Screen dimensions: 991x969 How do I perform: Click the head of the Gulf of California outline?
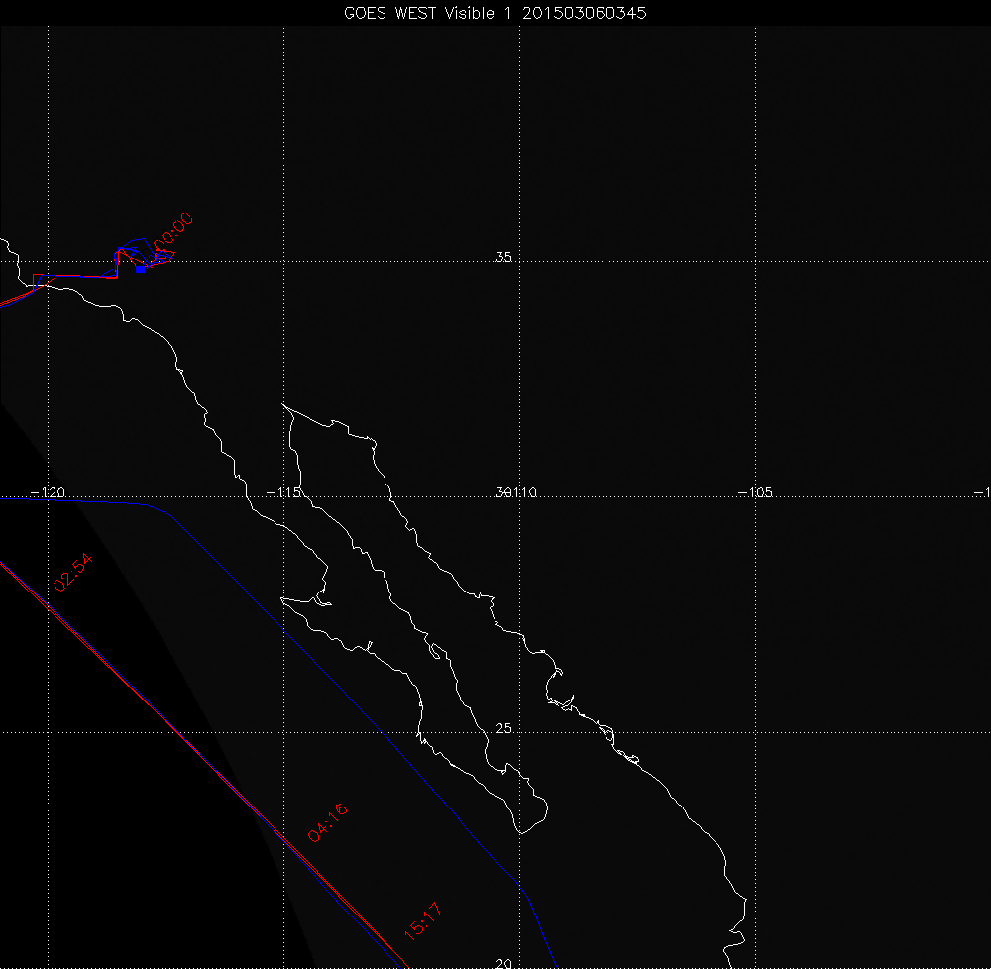pyautogui.click(x=287, y=408)
